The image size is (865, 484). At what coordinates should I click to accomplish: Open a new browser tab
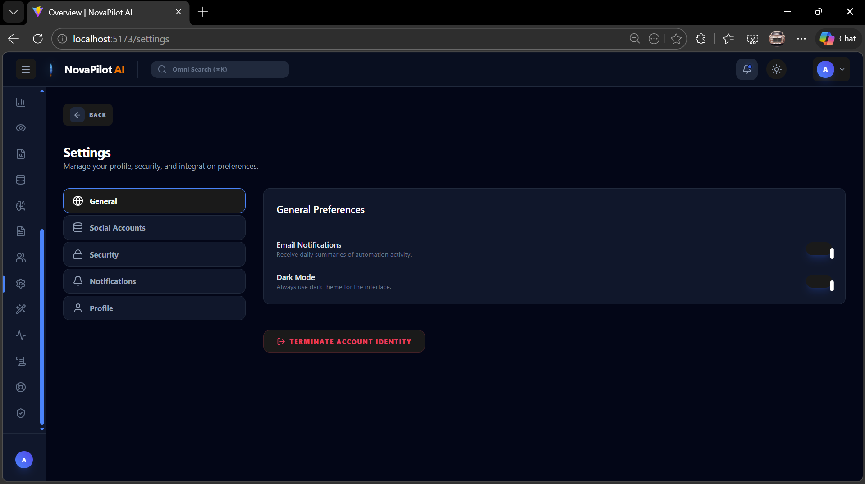(x=203, y=12)
